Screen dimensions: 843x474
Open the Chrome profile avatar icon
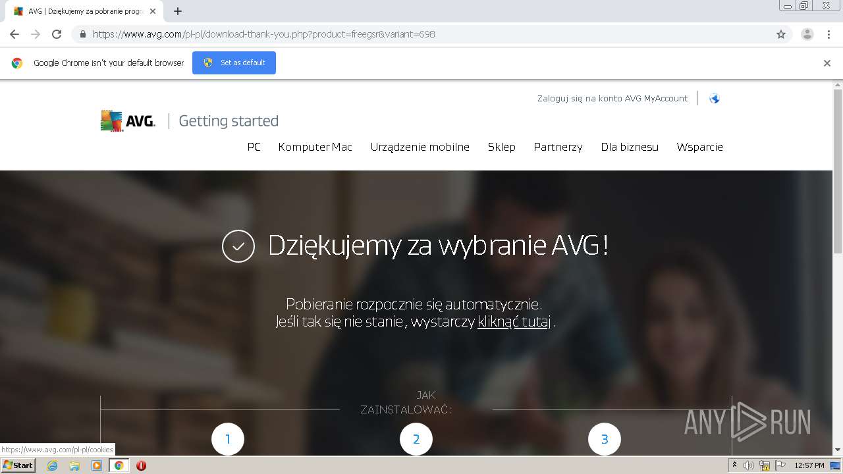pyautogui.click(x=807, y=34)
